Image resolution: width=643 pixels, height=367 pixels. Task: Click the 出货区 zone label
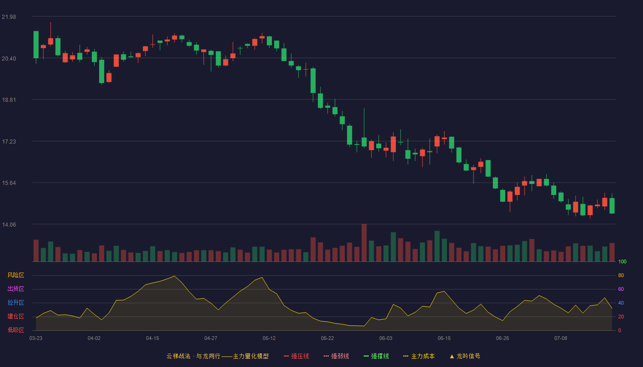(x=16, y=289)
